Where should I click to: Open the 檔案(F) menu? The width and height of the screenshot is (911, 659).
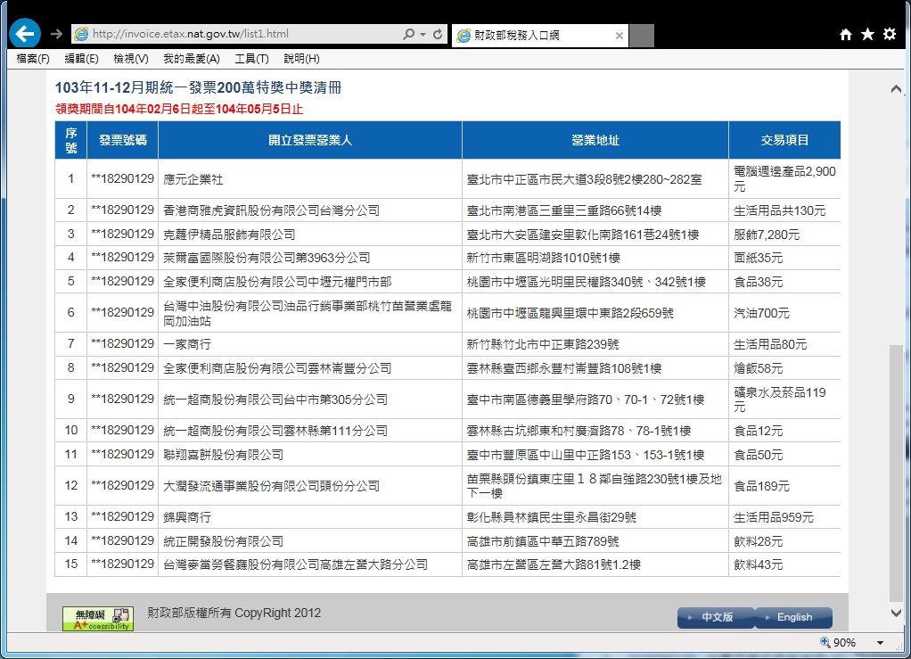[33, 59]
